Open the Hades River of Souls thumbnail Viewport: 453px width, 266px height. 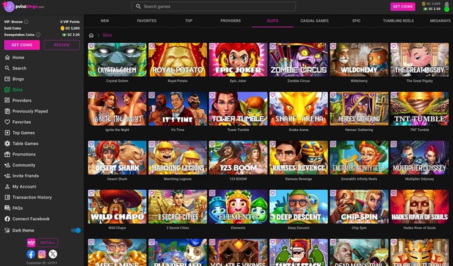coord(419,207)
